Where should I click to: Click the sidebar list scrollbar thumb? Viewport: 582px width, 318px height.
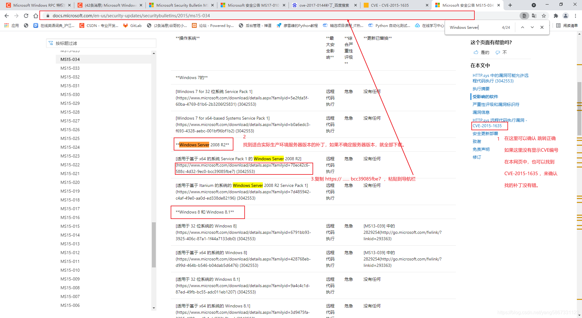click(x=154, y=245)
